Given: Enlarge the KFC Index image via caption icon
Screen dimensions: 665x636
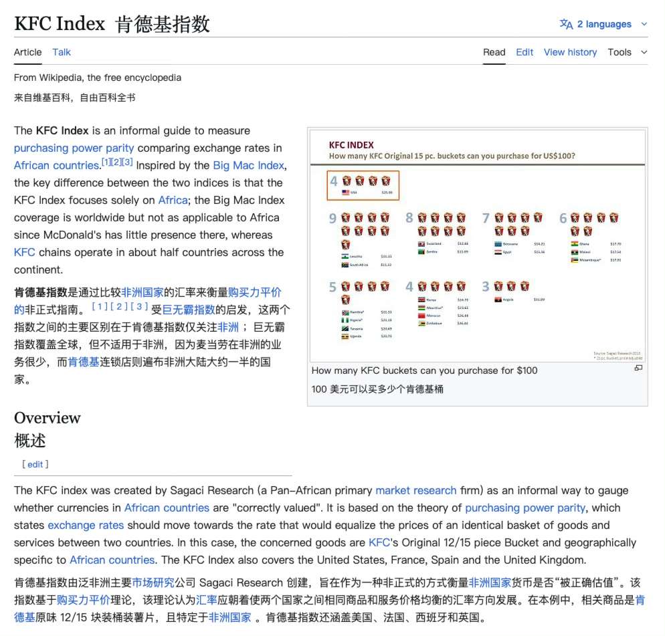Looking at the screenshot, I should pyautogui.click(x=638, y=368).
